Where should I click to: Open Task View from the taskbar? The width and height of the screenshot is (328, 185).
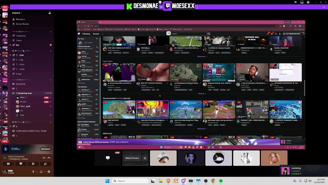click(x=153, y=181)
